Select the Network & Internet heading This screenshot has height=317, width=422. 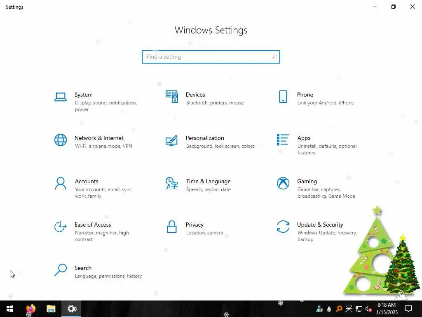[99, 138]
